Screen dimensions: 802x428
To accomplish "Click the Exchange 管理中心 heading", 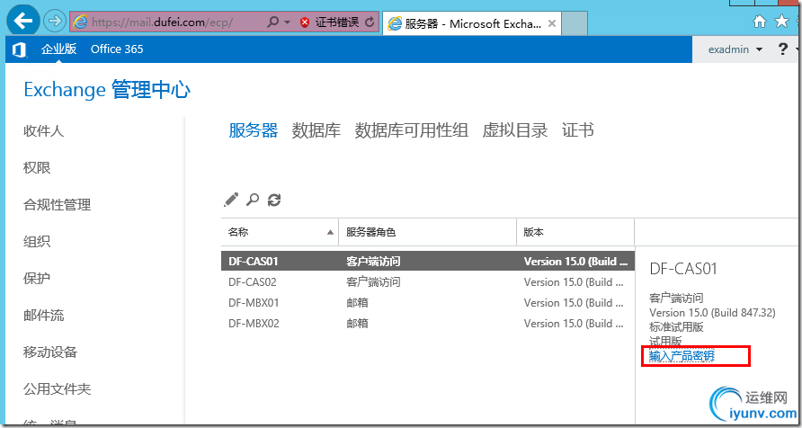I will [107, 90].
